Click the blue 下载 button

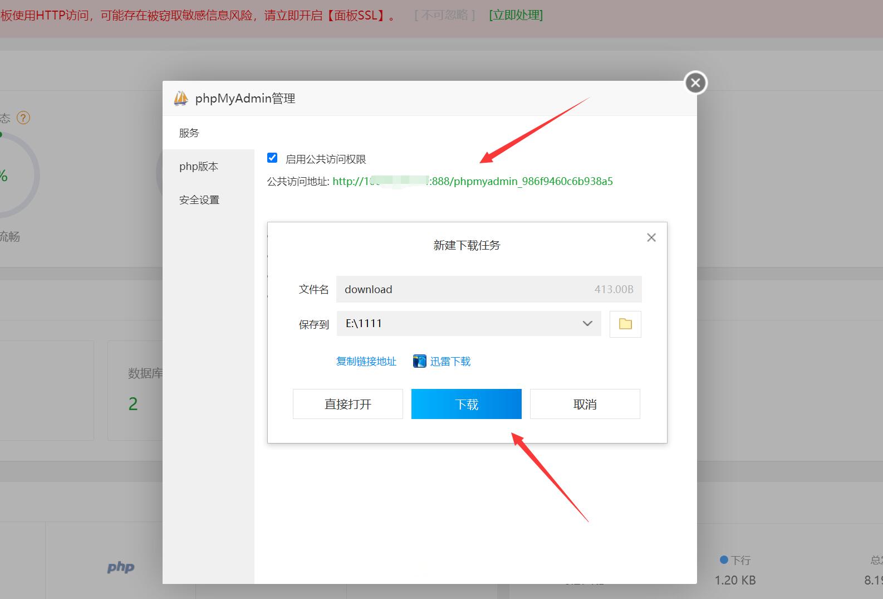point(467,404)
